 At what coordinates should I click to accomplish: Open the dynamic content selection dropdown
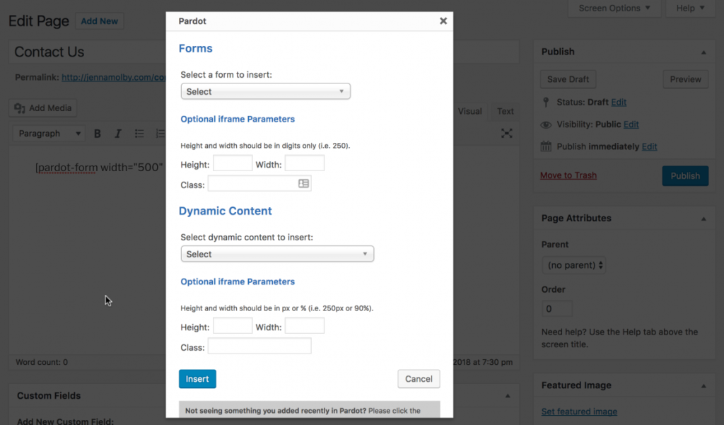[x=276, y=253]
